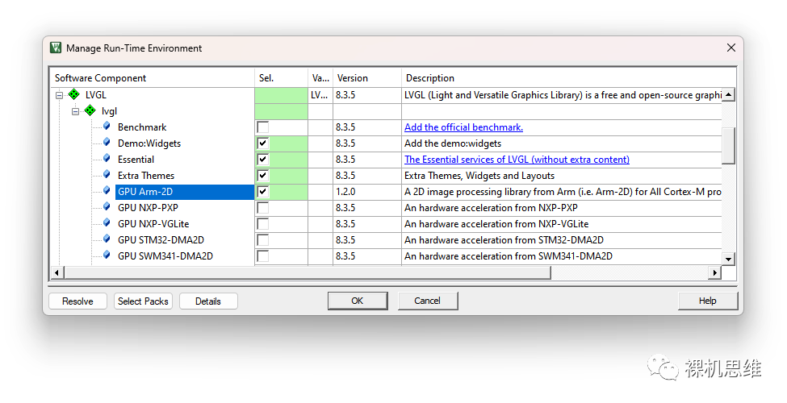Click the Cancel button
This screenshot has height=403, width=787.
click(428, 301)
